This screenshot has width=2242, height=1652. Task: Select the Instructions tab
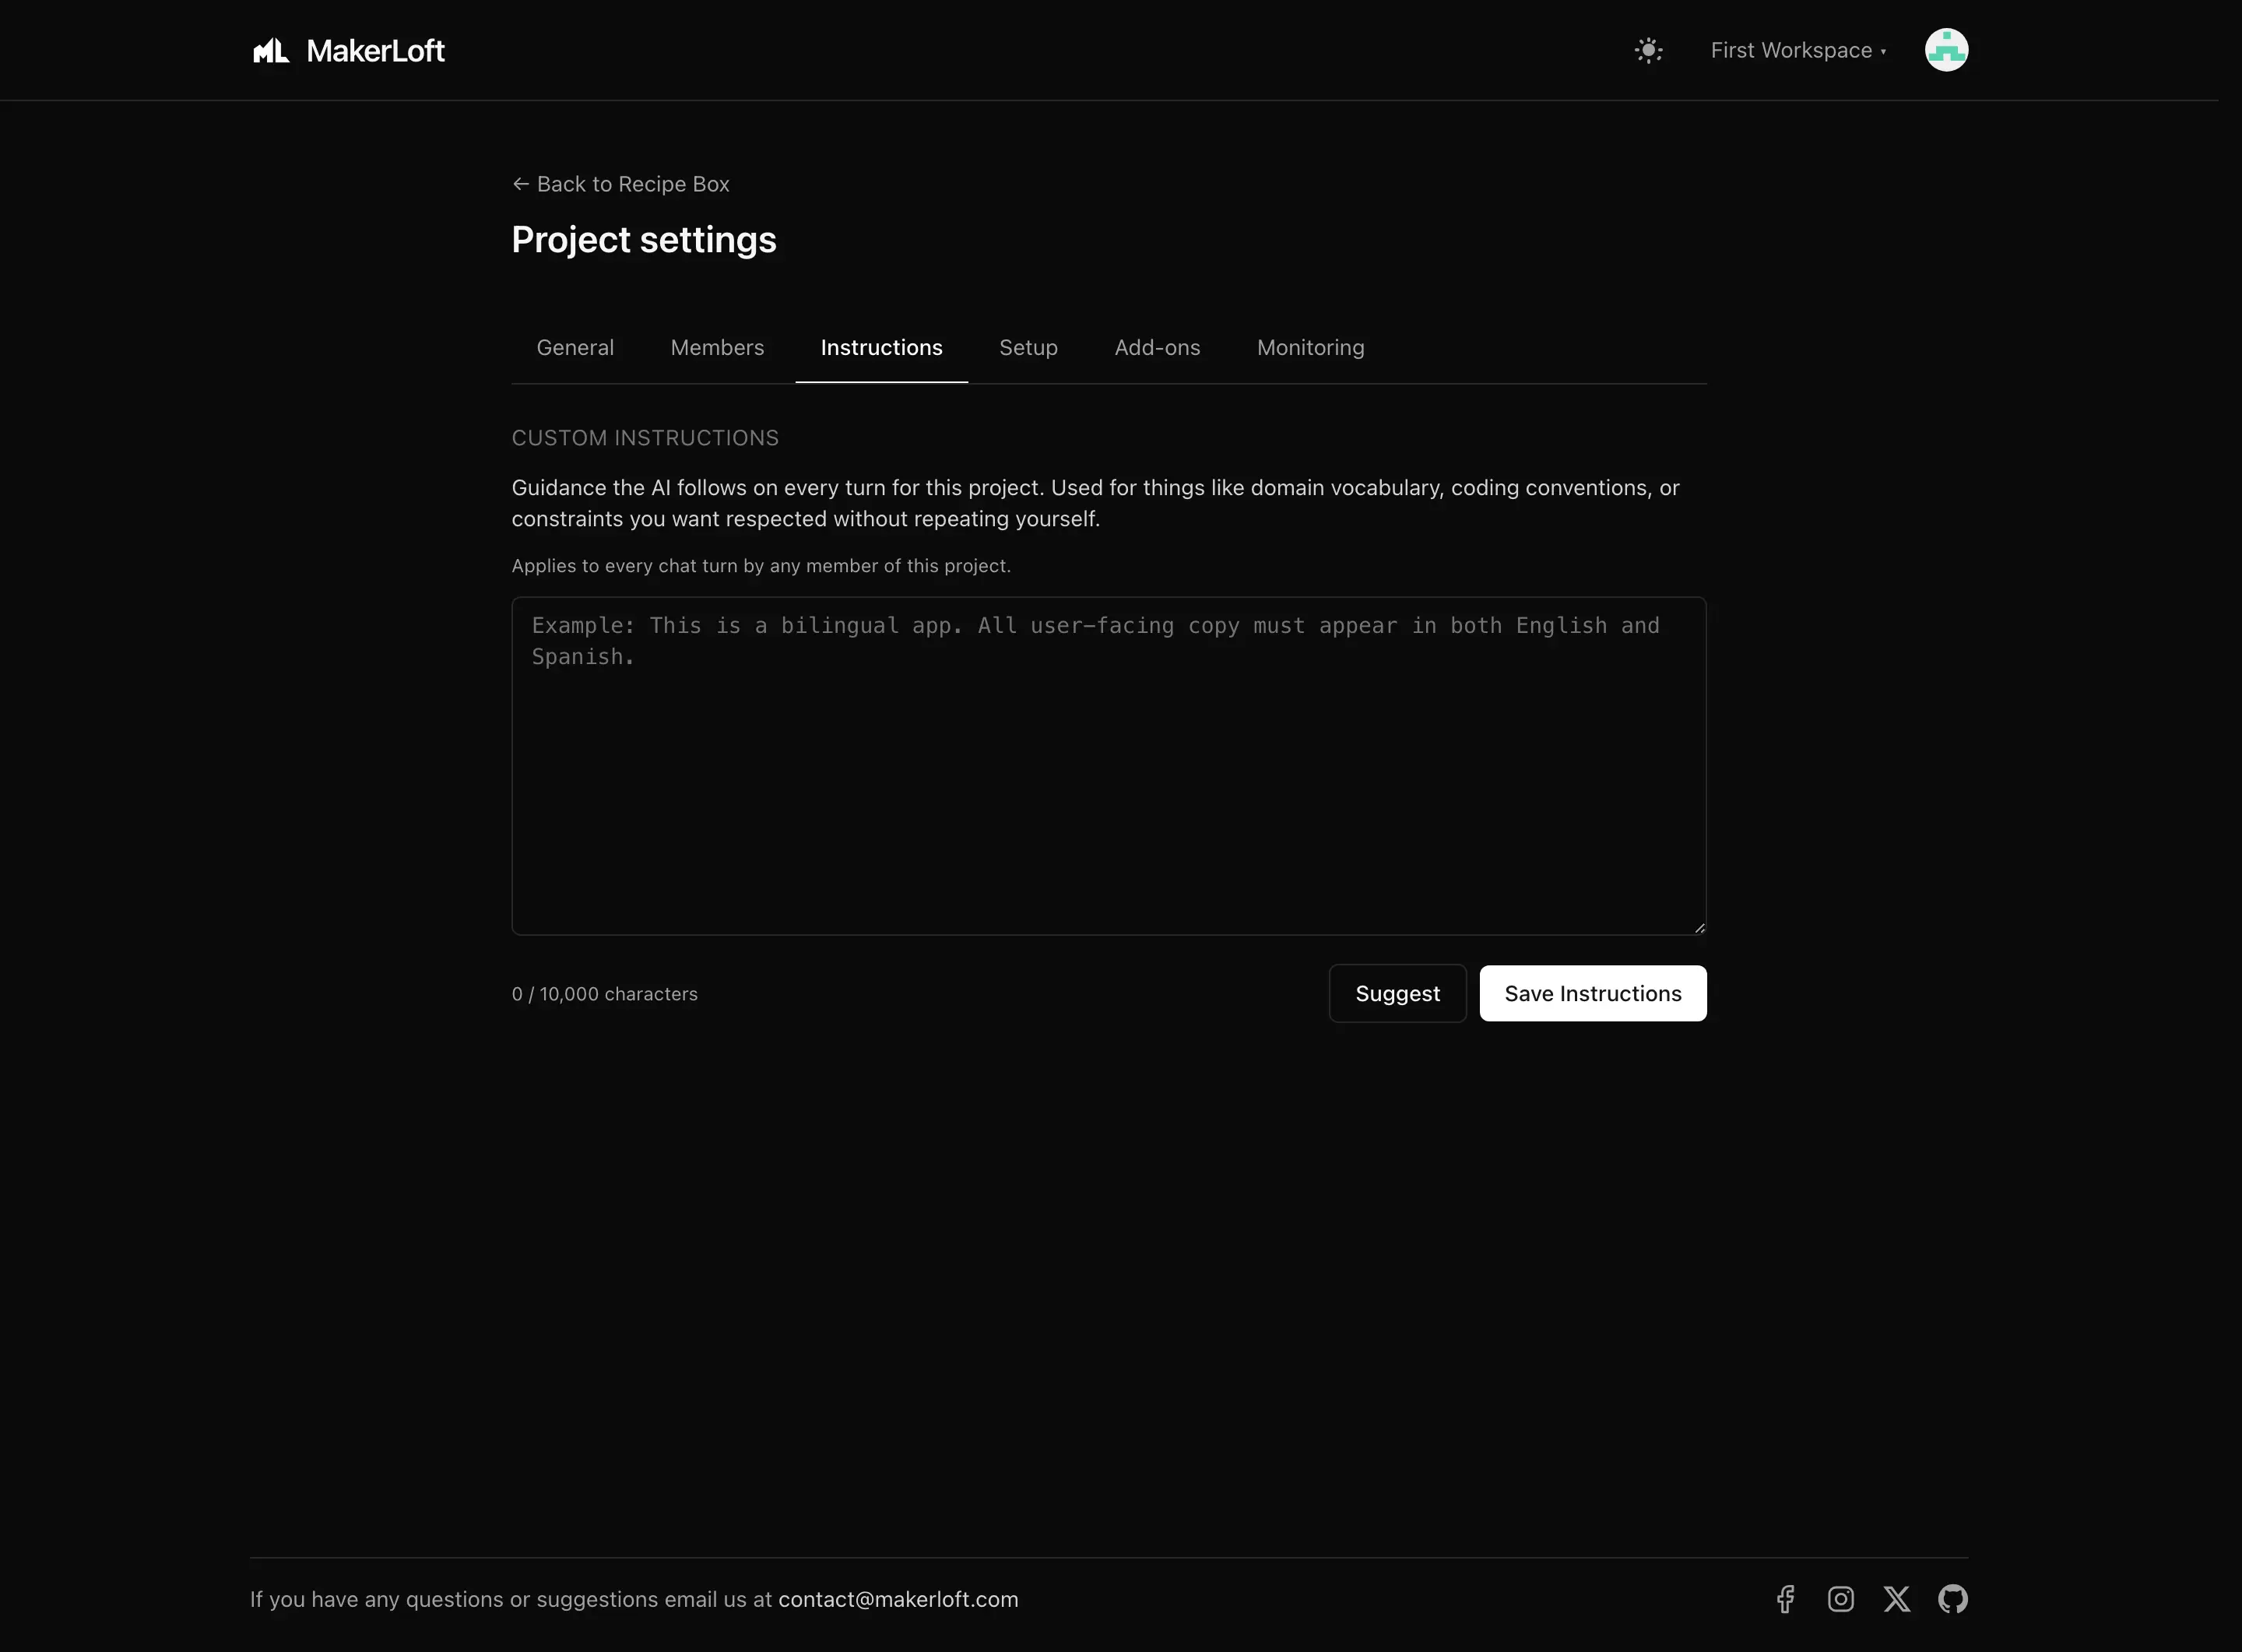point(881,347)
